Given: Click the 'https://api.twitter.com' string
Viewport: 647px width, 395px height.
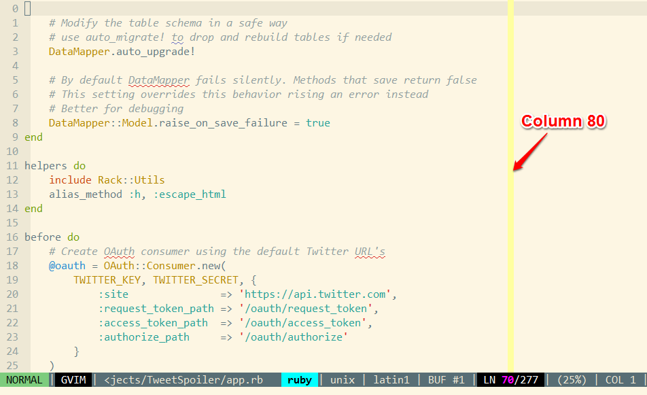Looking at the screenshot, I should point(316,294).
